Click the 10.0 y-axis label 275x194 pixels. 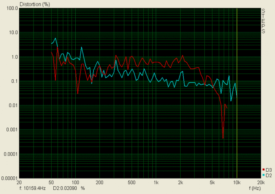[13, 32]
